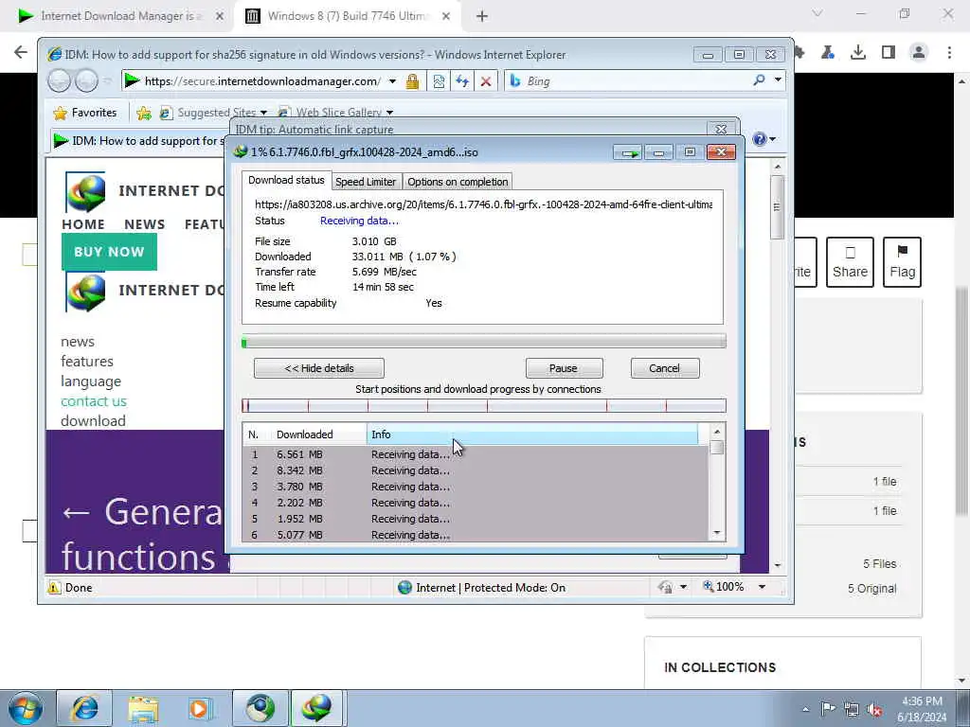Screen dimensions: 970x727
Task: Select connection row 2 with 8.342 MB
Action: point(476,470)
